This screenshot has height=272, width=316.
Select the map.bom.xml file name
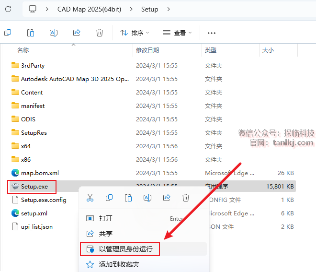click(x=40, y=173)
